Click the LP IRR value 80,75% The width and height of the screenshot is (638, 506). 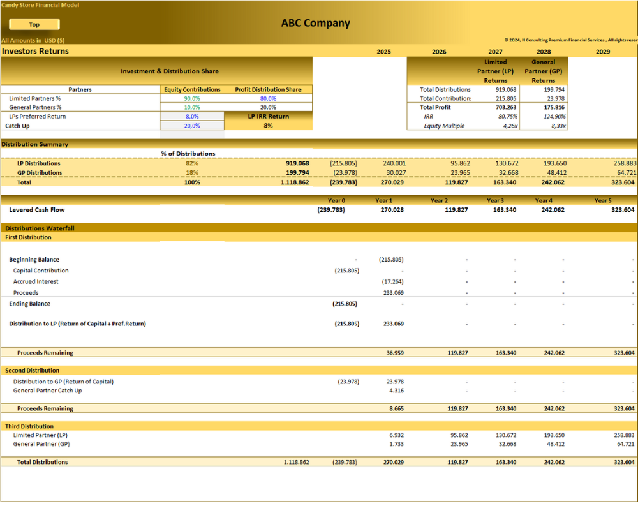point(507,116)
